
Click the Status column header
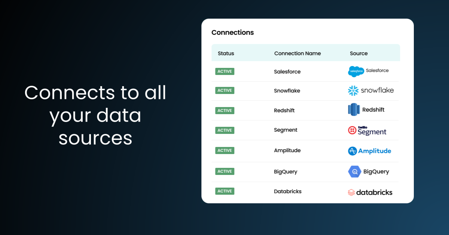point(226,53)
